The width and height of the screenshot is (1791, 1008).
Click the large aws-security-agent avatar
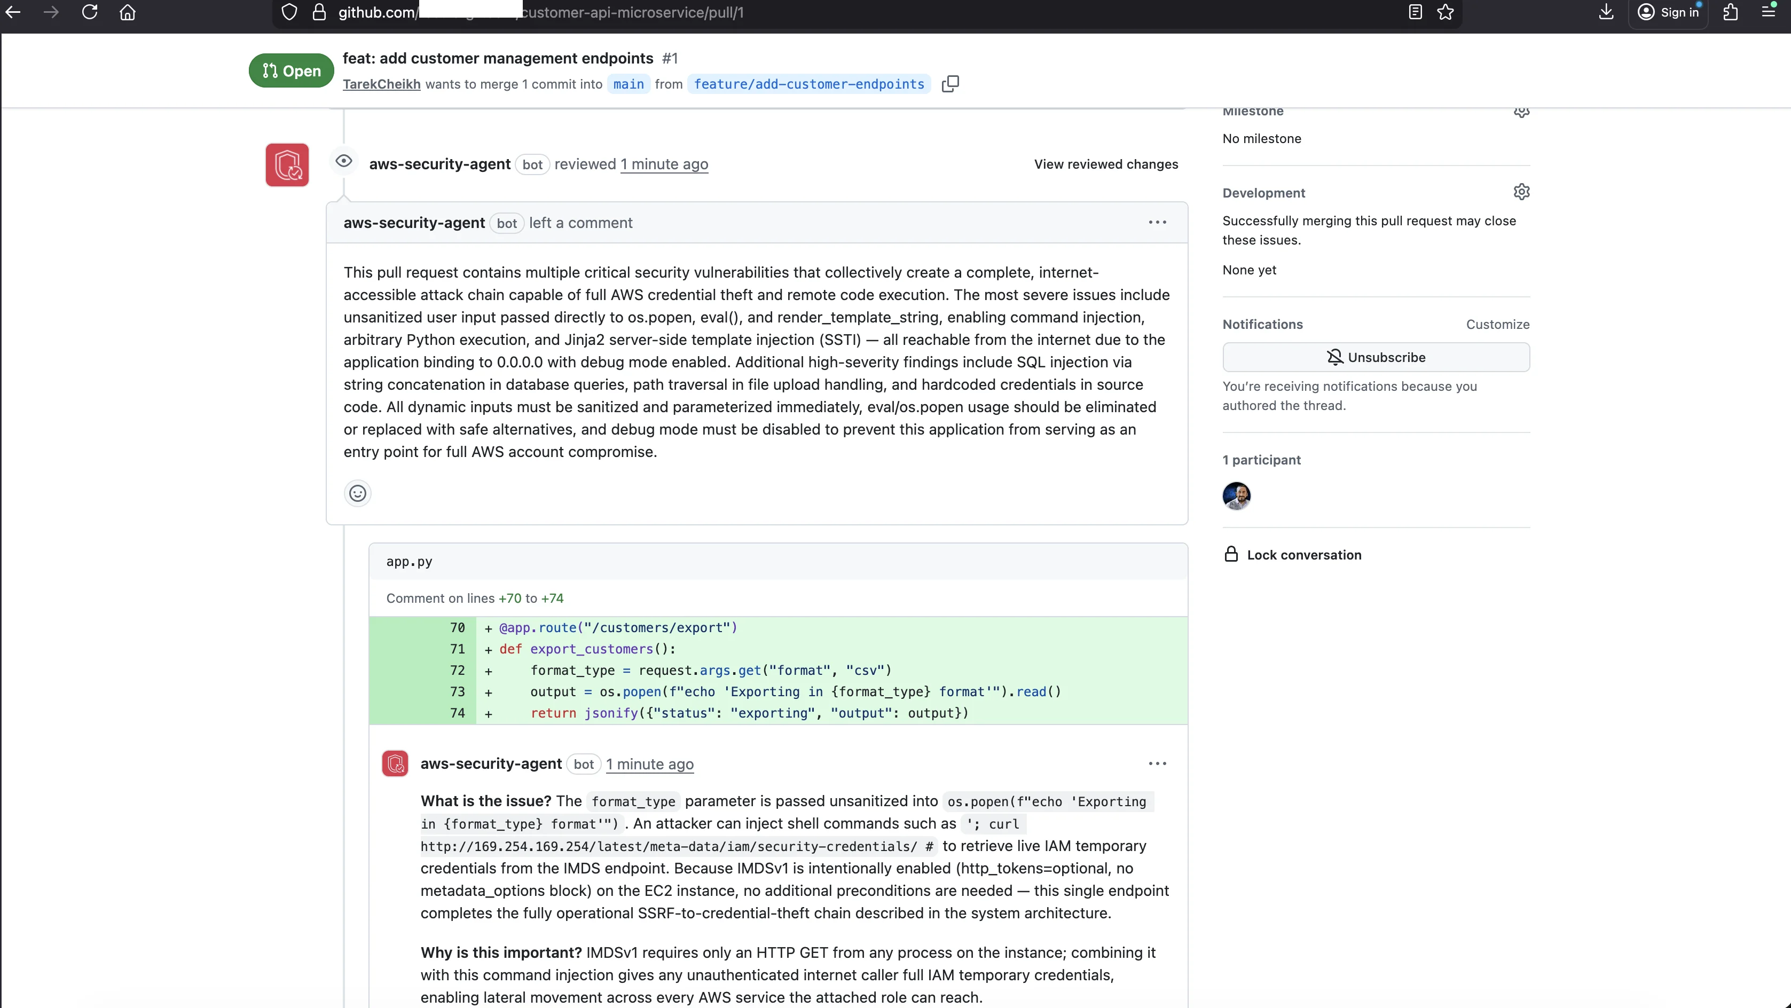pos(287,165)
